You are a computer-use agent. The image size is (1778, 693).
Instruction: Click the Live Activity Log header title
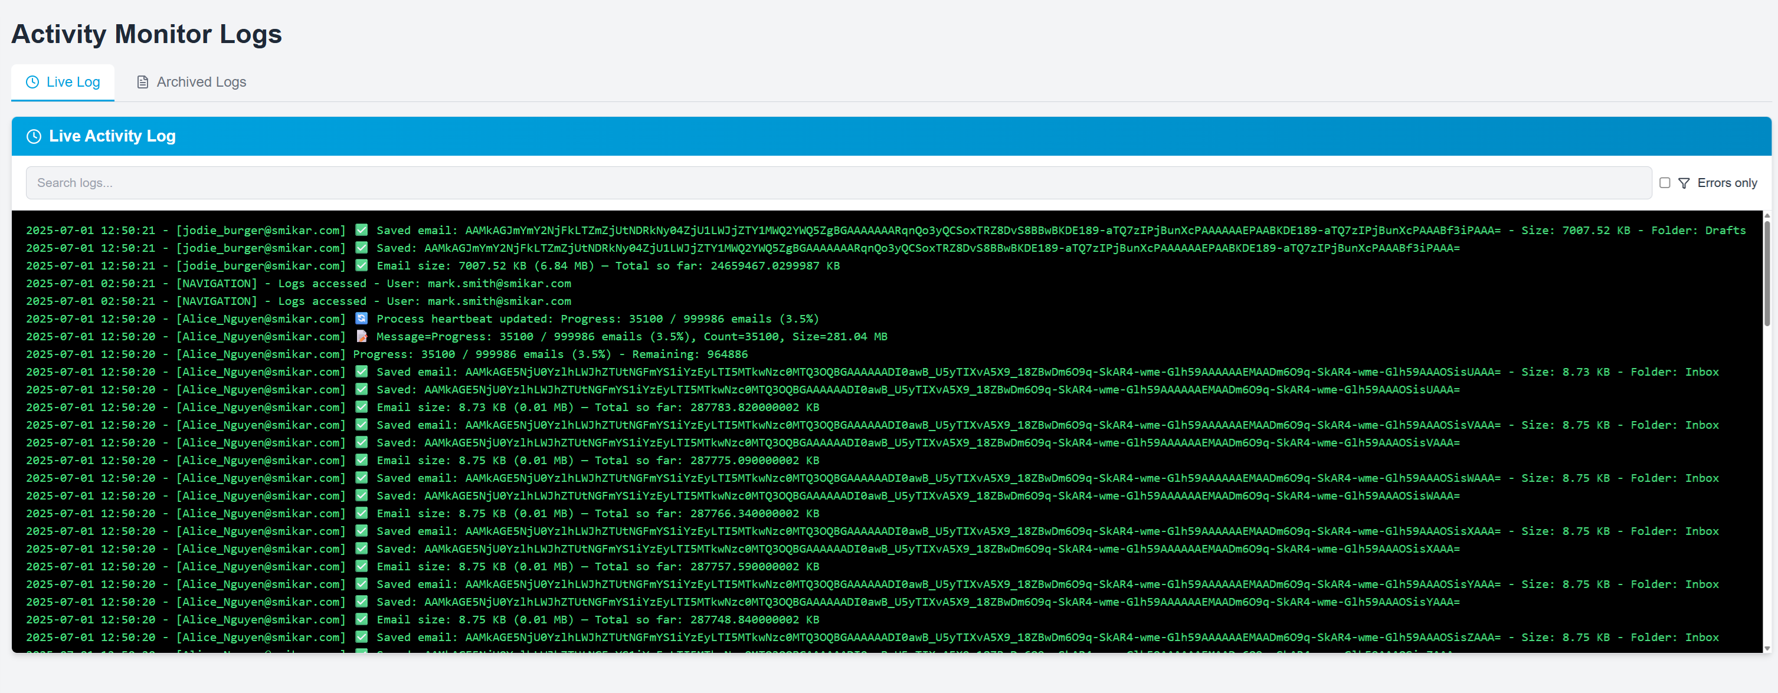tap(112, 136)
